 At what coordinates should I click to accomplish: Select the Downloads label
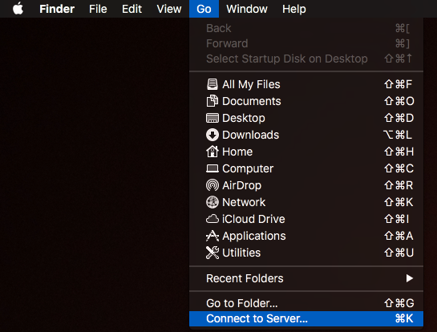(250, 135)
